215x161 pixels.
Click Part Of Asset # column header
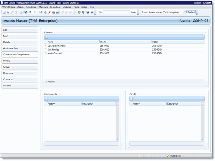coord(149,103)
